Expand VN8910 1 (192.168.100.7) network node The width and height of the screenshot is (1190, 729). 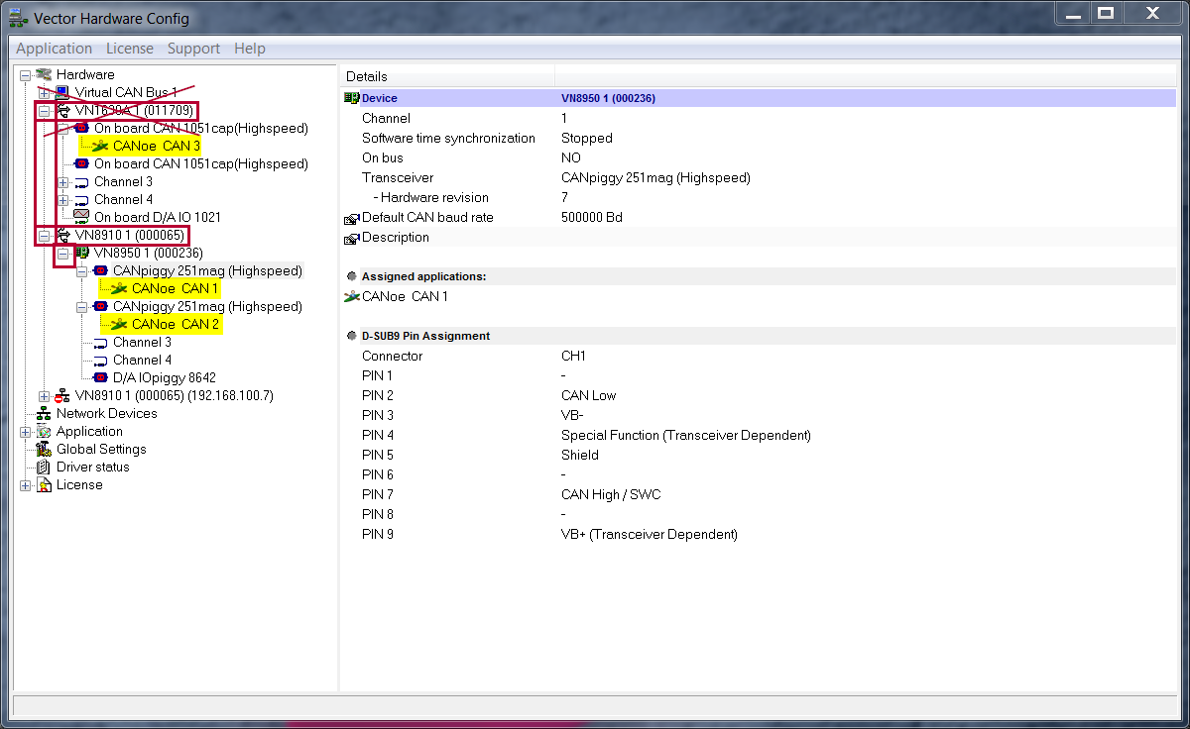[x=45, y=396]
